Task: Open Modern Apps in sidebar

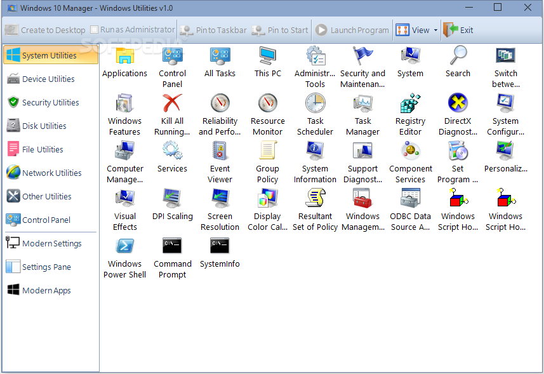Action: (51, 290)
